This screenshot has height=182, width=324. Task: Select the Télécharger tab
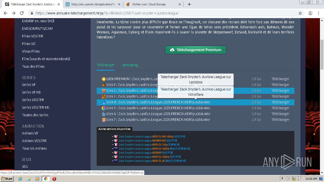pyautogui.click(x=106, y=65)
